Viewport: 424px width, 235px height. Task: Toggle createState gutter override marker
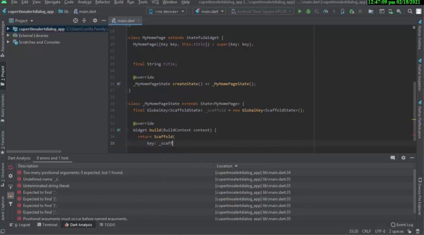(x=118, y=84)
